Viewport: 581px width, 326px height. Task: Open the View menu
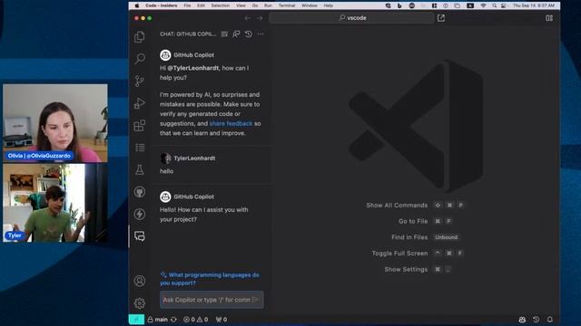[x=241, y=5]
